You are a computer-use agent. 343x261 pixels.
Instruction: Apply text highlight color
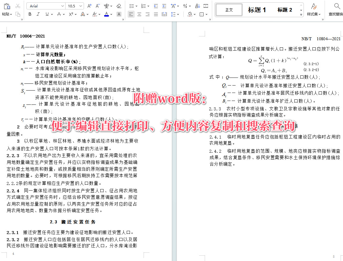tap(95, 14)
